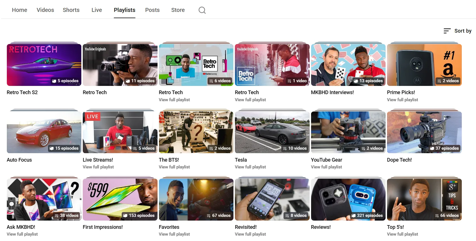Open the Live Streams! thumbnail
Screen dimensions: 476x241
120,132
